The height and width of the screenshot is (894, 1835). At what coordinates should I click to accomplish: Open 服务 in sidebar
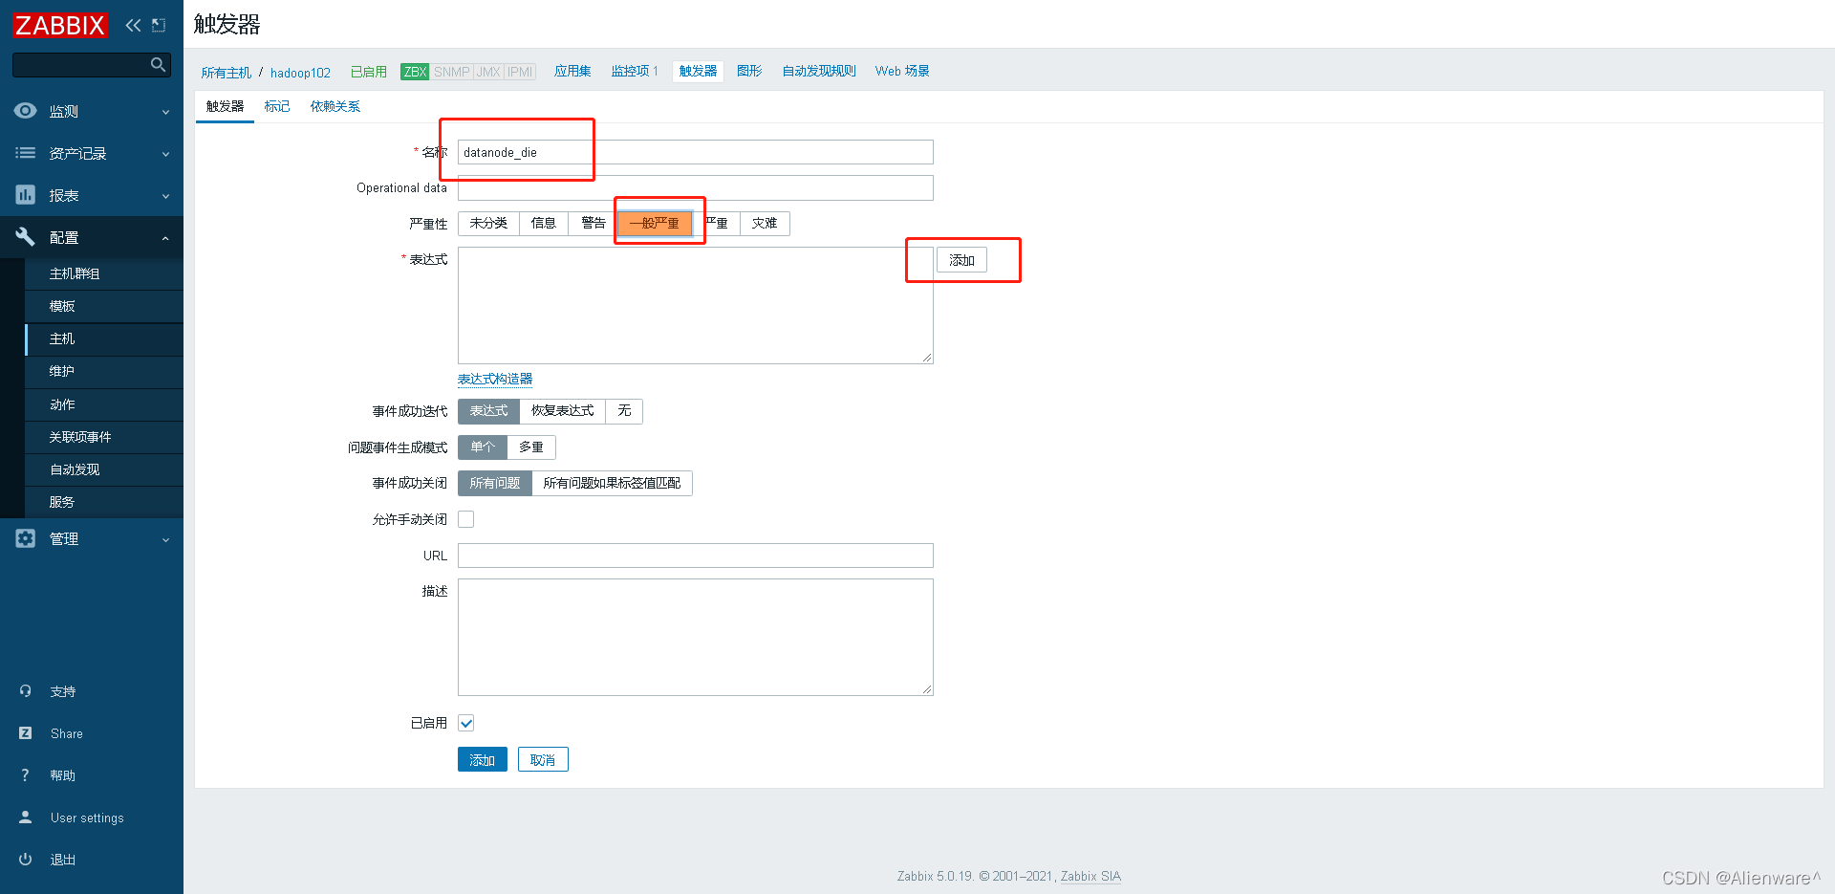click(104, 502)
